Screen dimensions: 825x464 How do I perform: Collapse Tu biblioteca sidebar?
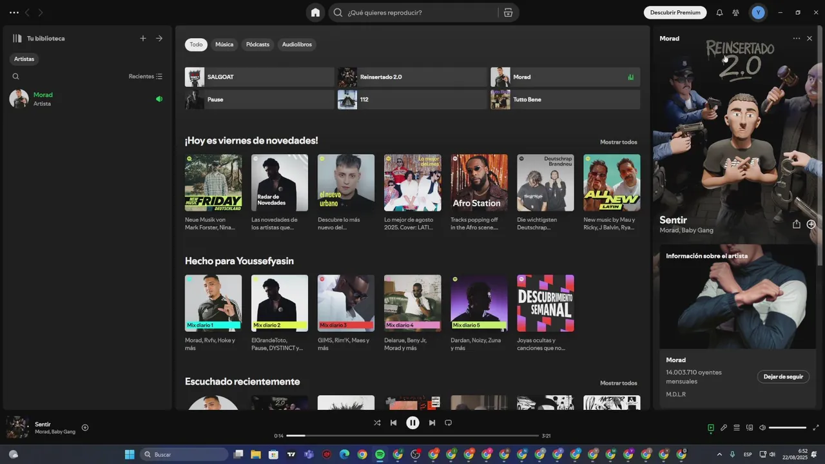(17, 38)
